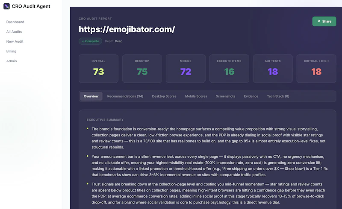Click the Mobile score card showing 72
Viewport: 342px width, 209px height.
click(x=186, y=69)
